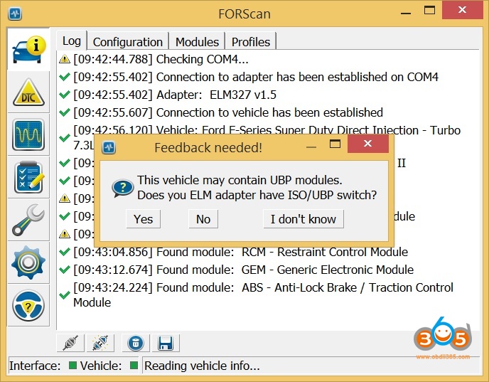Viewport: 489px width, 382px height.
Task: Open the service wrench section
Action: click(28, 220)
